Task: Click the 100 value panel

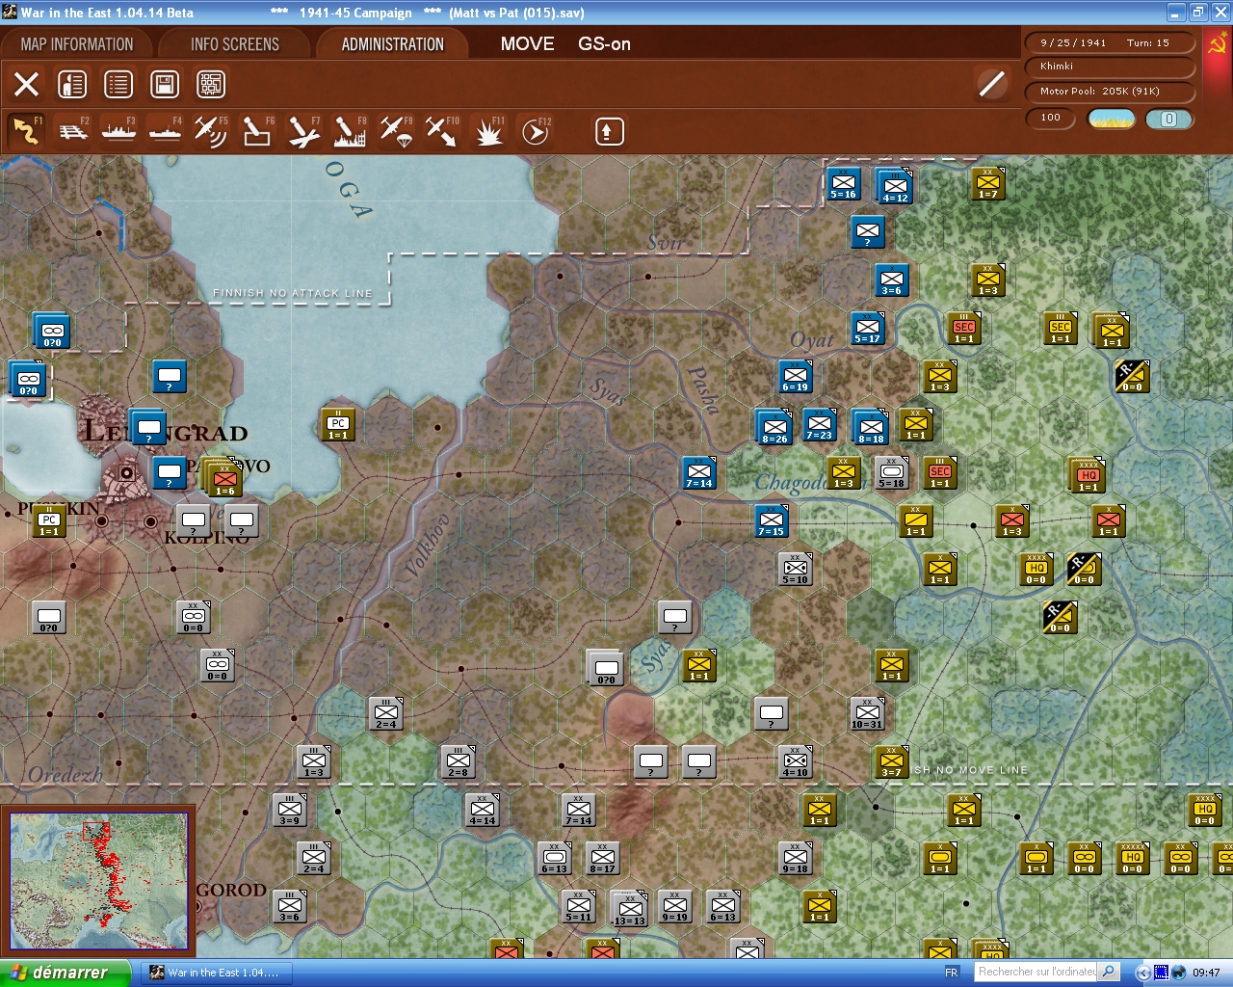Action: (x=1051, y=119)
